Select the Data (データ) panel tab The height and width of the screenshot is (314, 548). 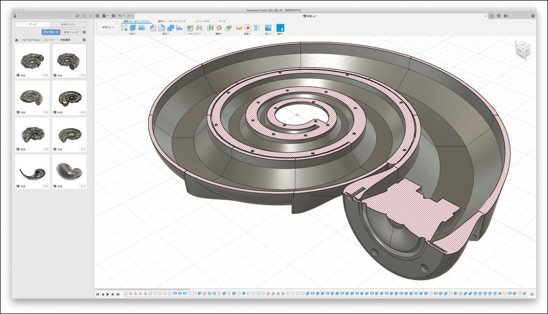33,25
